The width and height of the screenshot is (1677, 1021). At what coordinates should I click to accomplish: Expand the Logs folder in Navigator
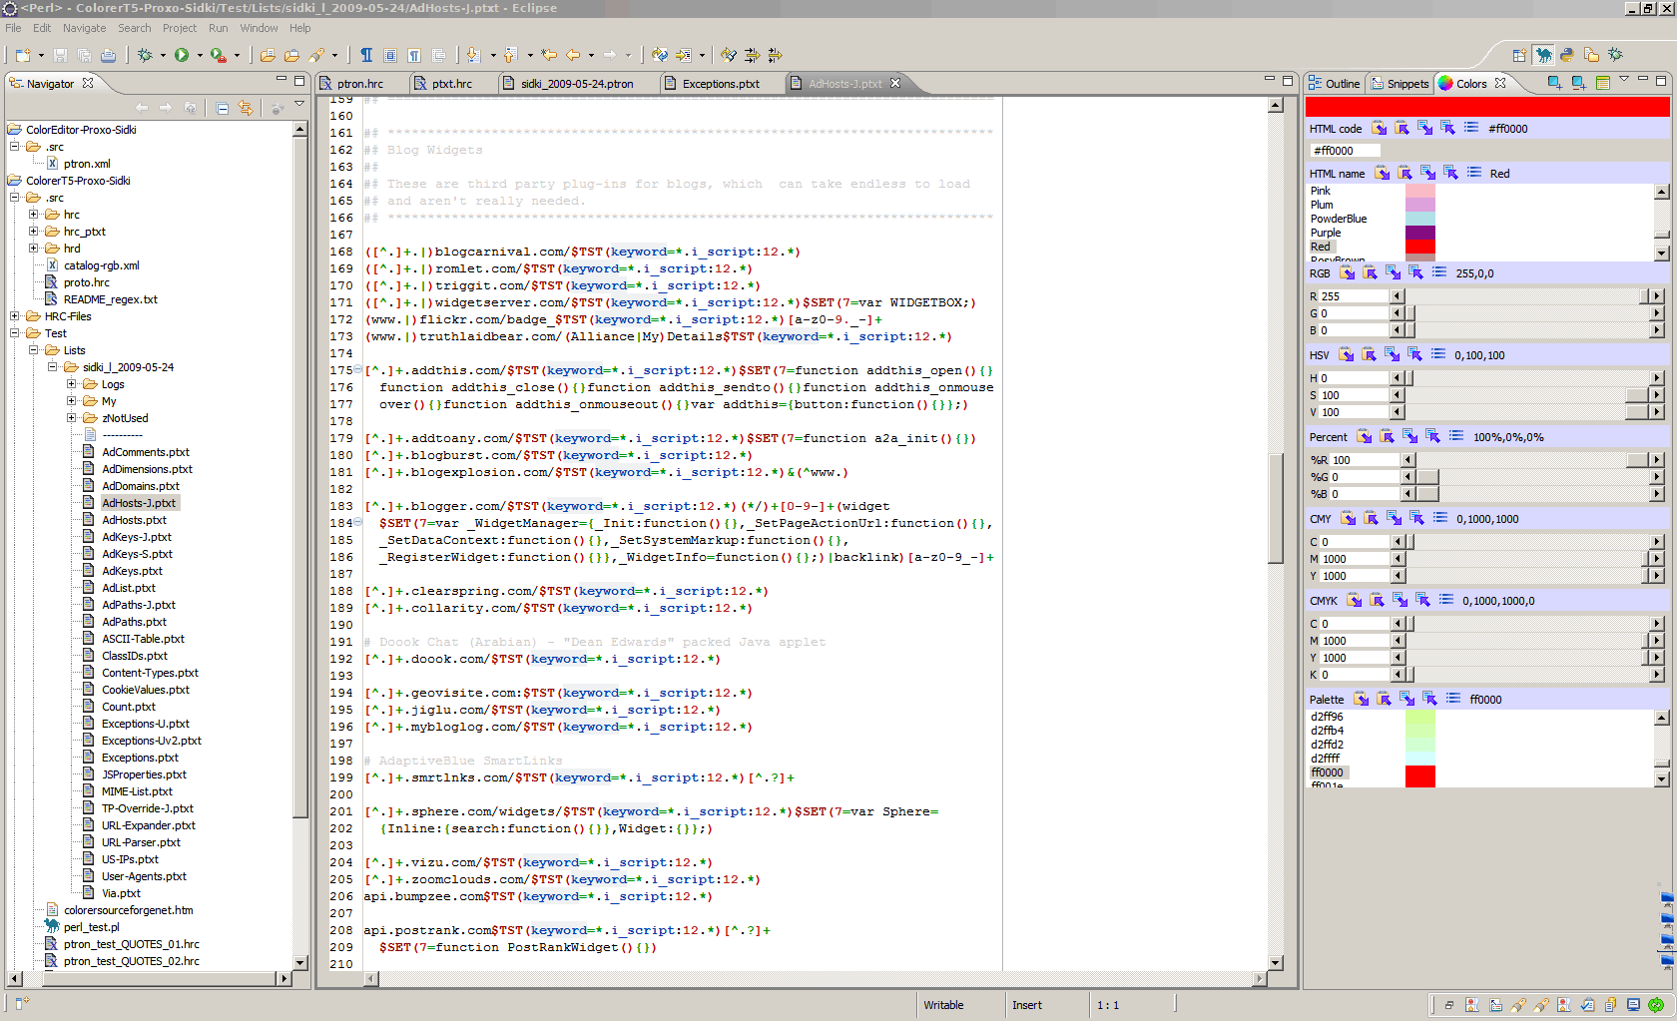[72, 384]
